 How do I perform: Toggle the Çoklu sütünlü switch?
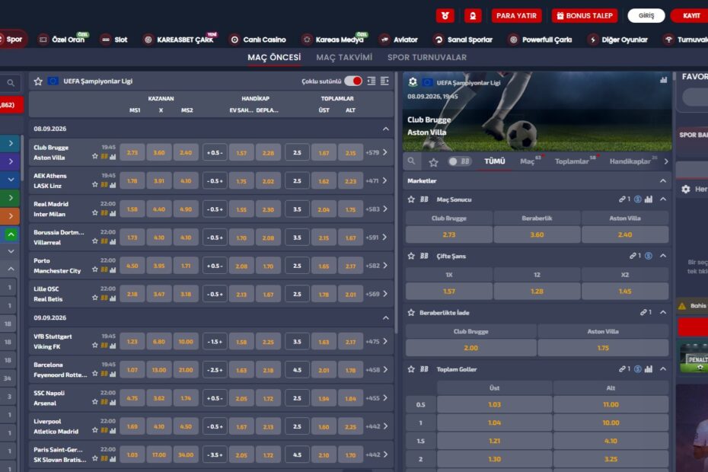353,81
